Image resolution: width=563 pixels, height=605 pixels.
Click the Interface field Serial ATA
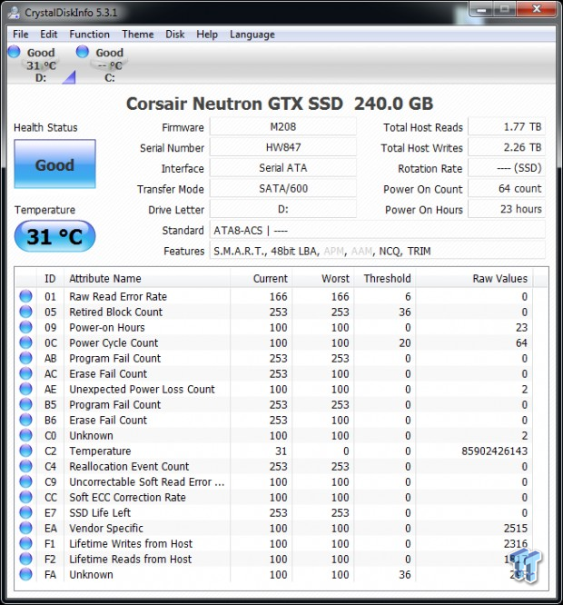[283, 168]
